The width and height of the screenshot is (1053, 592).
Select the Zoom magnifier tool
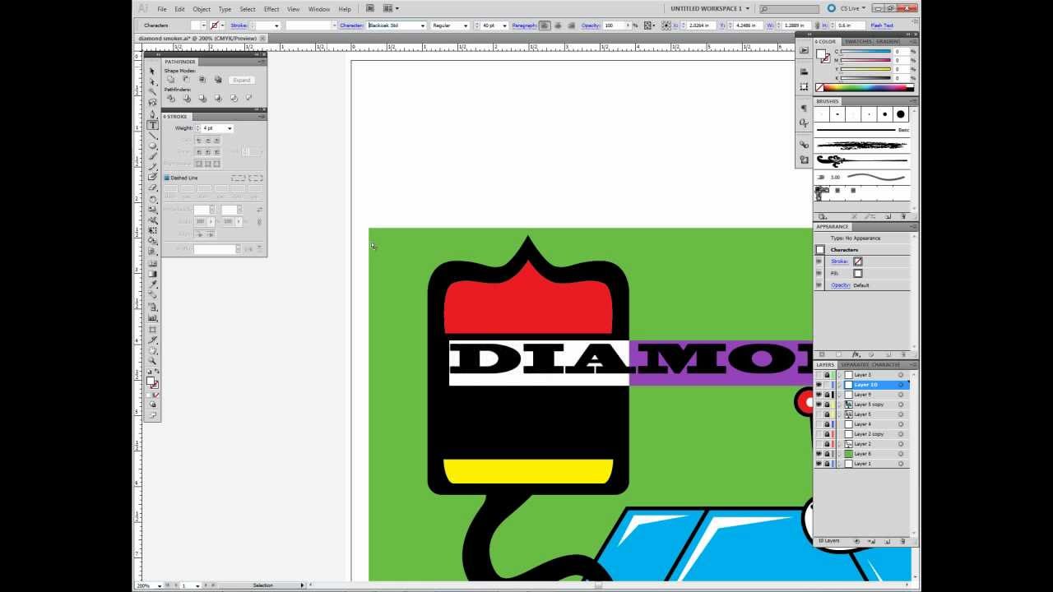coord(152,361)
